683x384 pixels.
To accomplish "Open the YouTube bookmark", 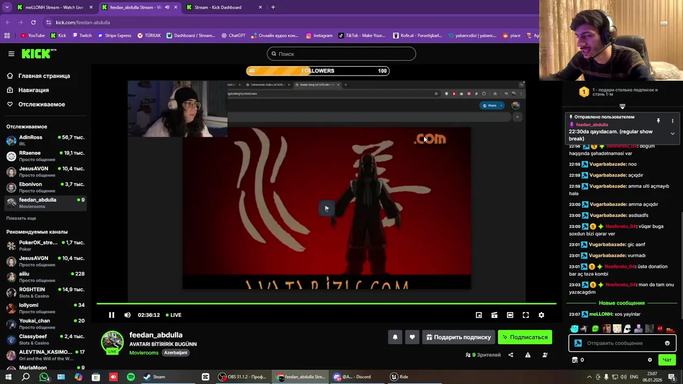I will pyautogui.click(x=33, y=36).
